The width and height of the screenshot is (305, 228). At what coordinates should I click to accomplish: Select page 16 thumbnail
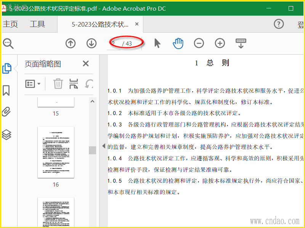point(56,152)
